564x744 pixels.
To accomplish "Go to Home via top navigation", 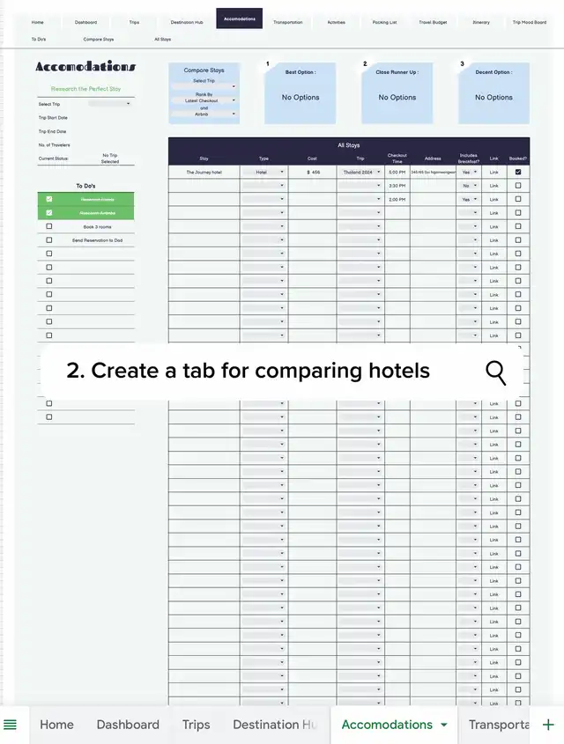I will coord(37,22).
